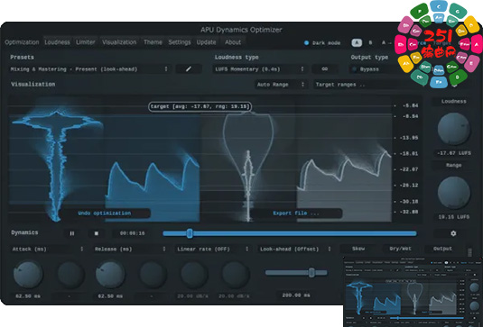
Task: Open the Auto Range dropdown
Action: [281, 85]
